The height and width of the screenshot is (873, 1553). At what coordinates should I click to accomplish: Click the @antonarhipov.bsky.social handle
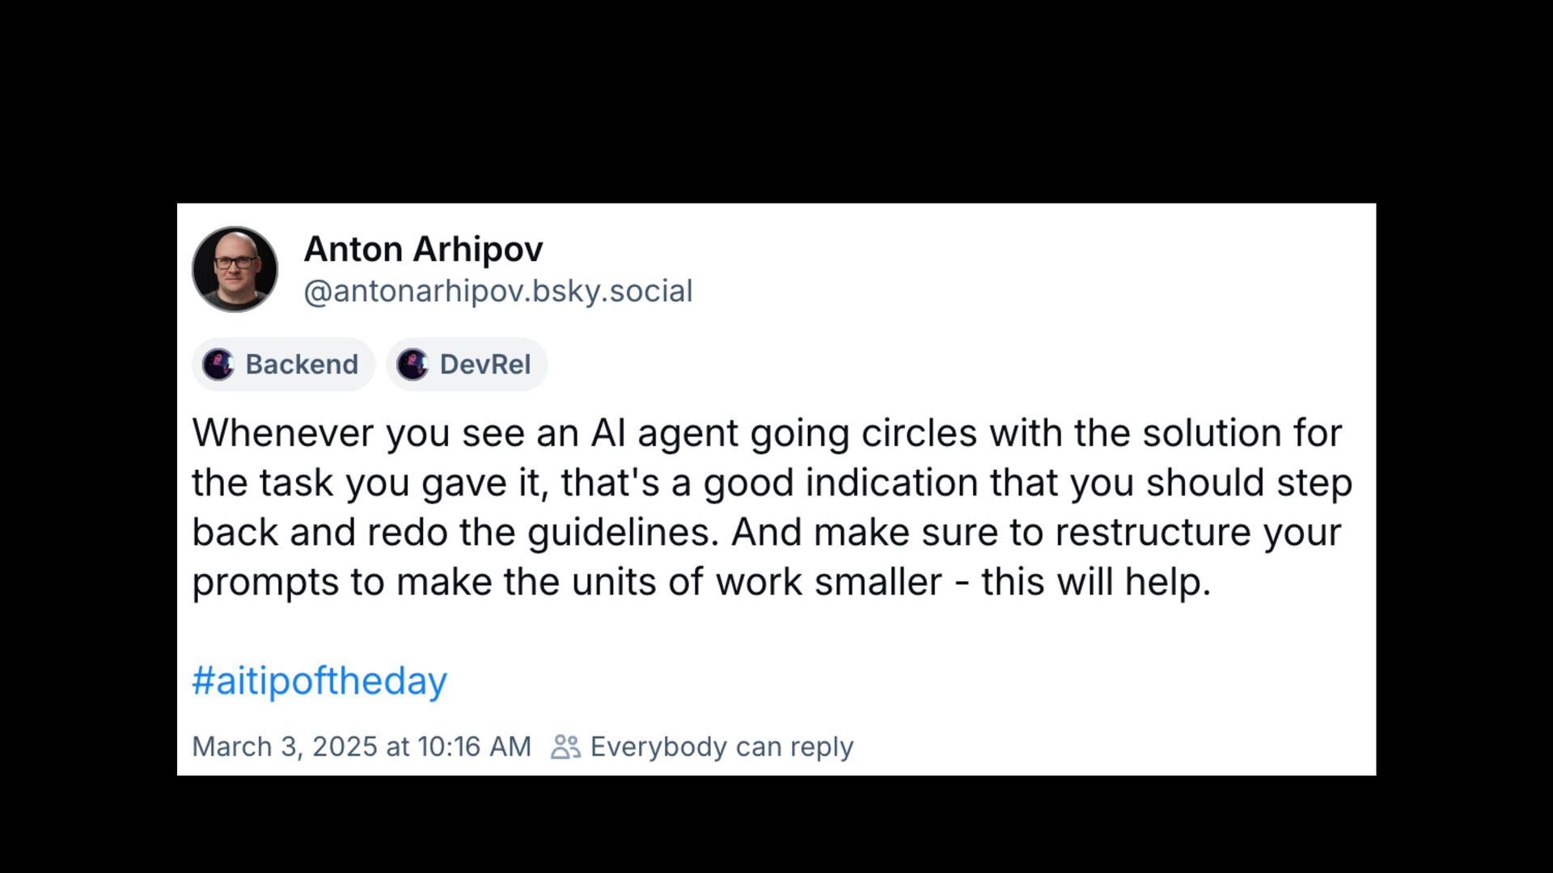(x=497, y=291)
